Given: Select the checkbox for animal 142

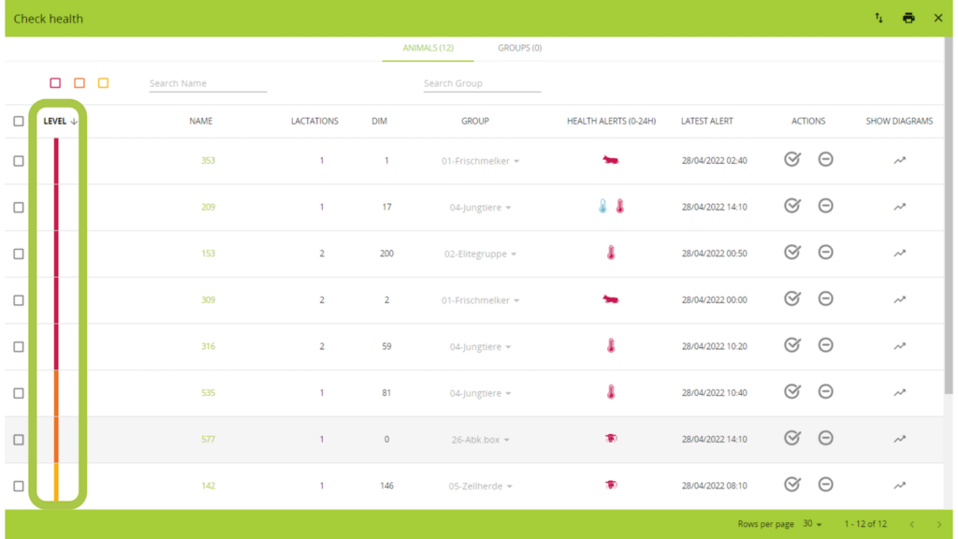Looking at the screenshot, I should (x=19, y=486).
